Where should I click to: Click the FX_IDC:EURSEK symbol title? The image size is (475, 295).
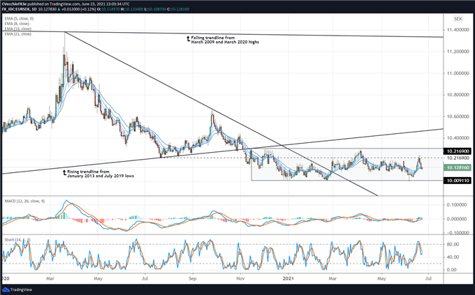[17, 9]
